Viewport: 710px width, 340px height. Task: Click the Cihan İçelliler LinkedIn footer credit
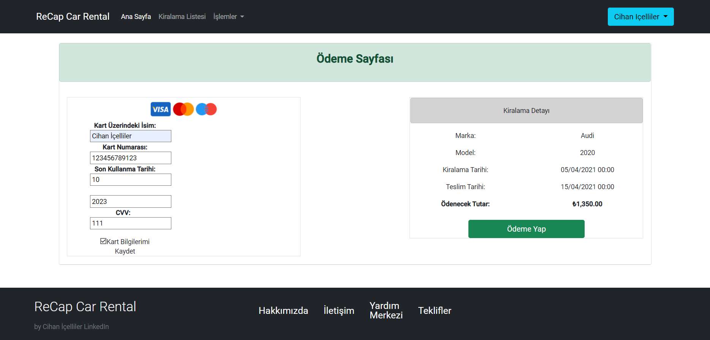pyautogui.click(x=71, y=327)
